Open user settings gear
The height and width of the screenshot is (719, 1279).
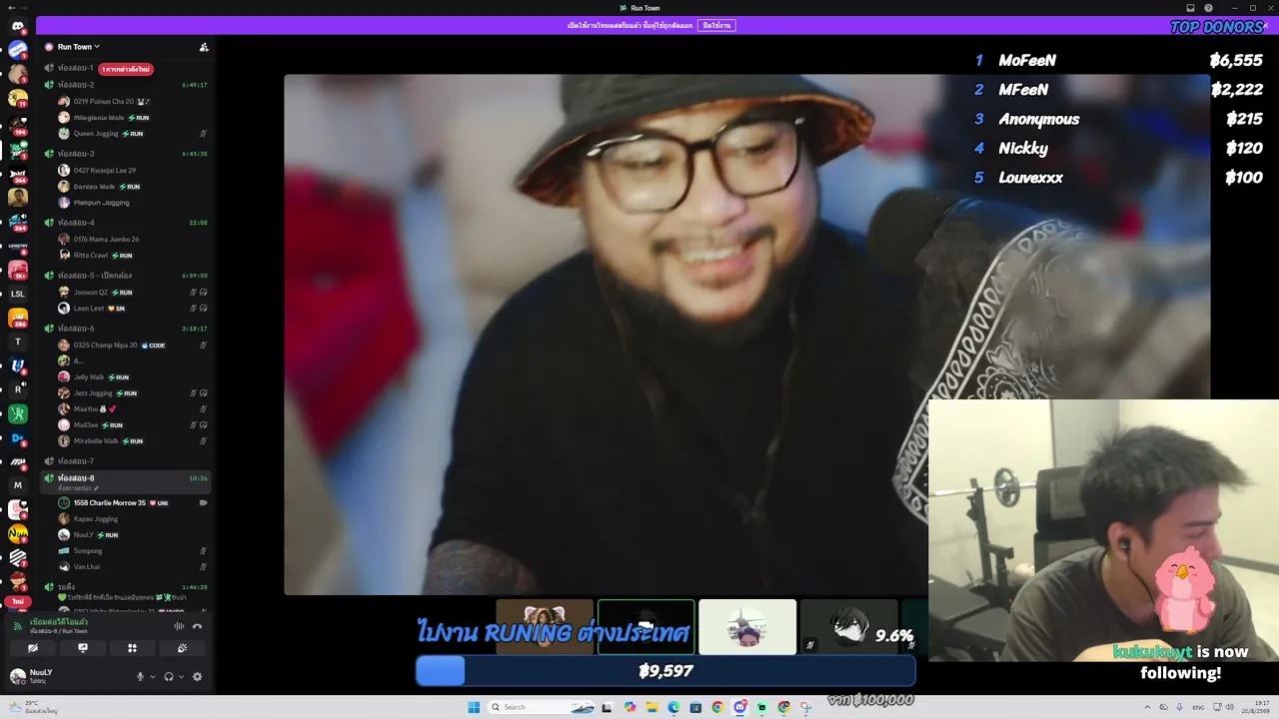197,677
